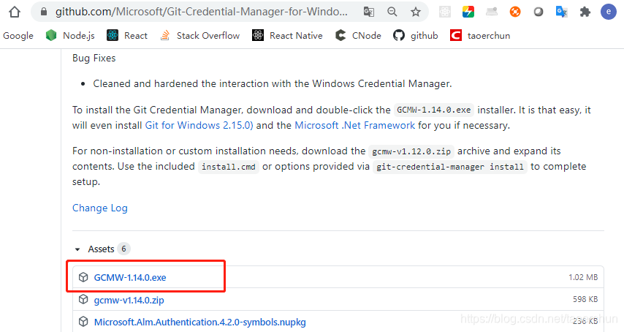Image resolution: width=624 pixels, height=332 pixels.
Task: Click the Stack Overflow favicon
Action: tap(164, 35)
